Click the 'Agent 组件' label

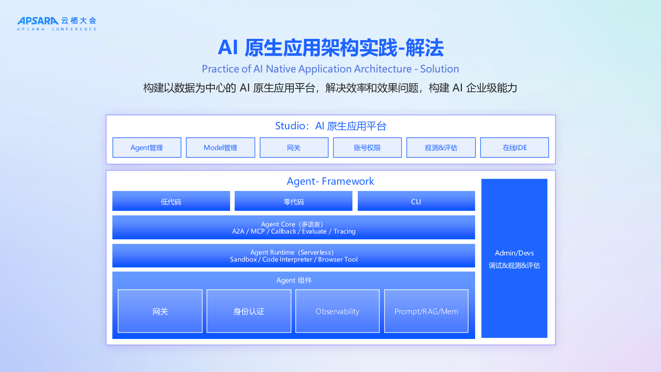point(294,280)
